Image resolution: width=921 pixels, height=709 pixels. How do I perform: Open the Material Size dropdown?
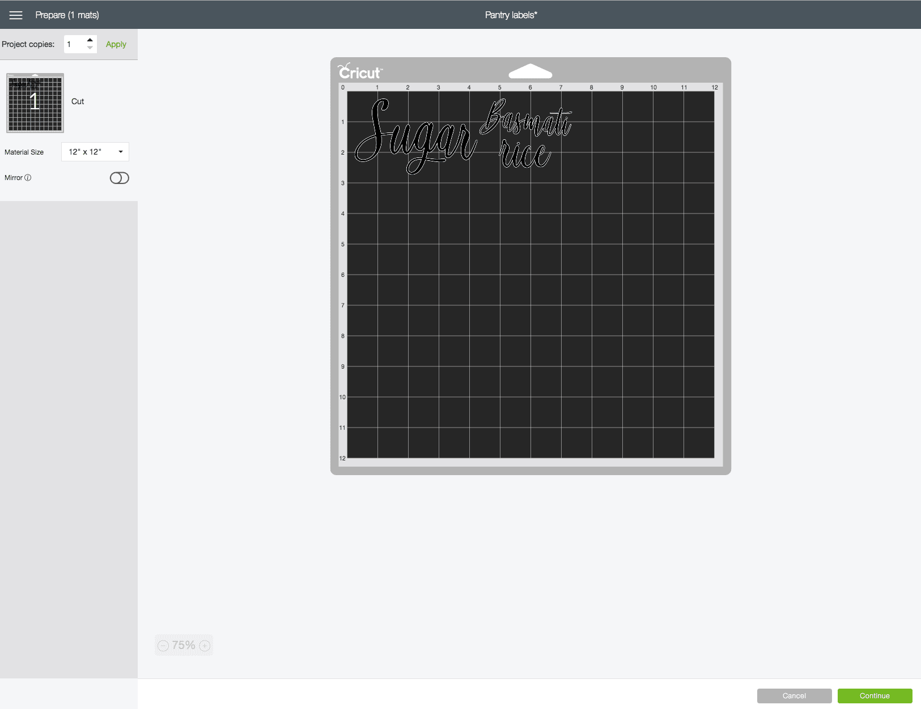tap(94, 152)
